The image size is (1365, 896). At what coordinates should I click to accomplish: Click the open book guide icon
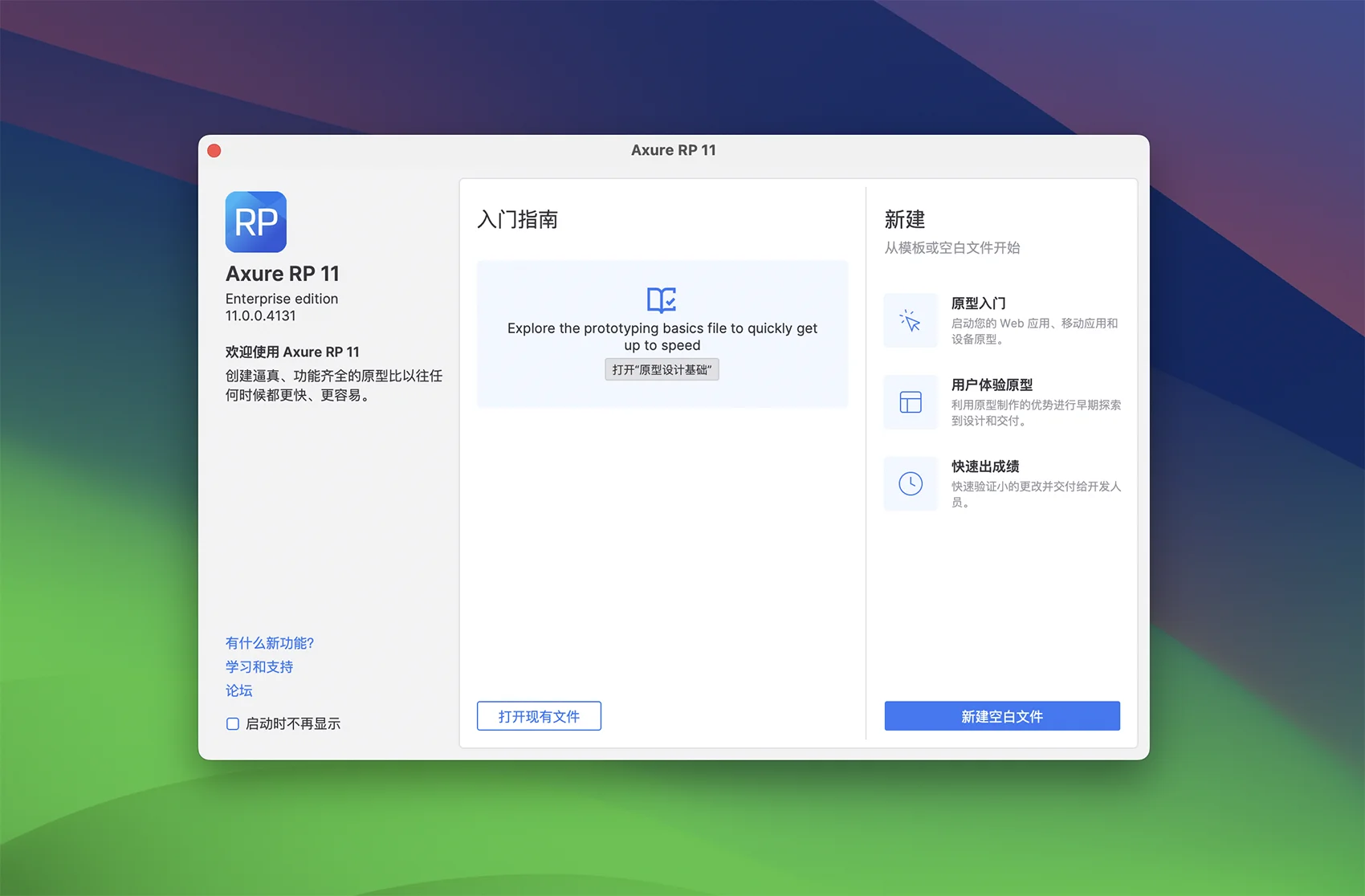coord(662,300)
